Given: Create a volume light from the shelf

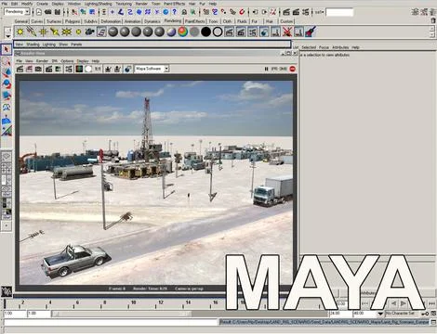Looking at the screenshot, I should [x=78, y=32].
